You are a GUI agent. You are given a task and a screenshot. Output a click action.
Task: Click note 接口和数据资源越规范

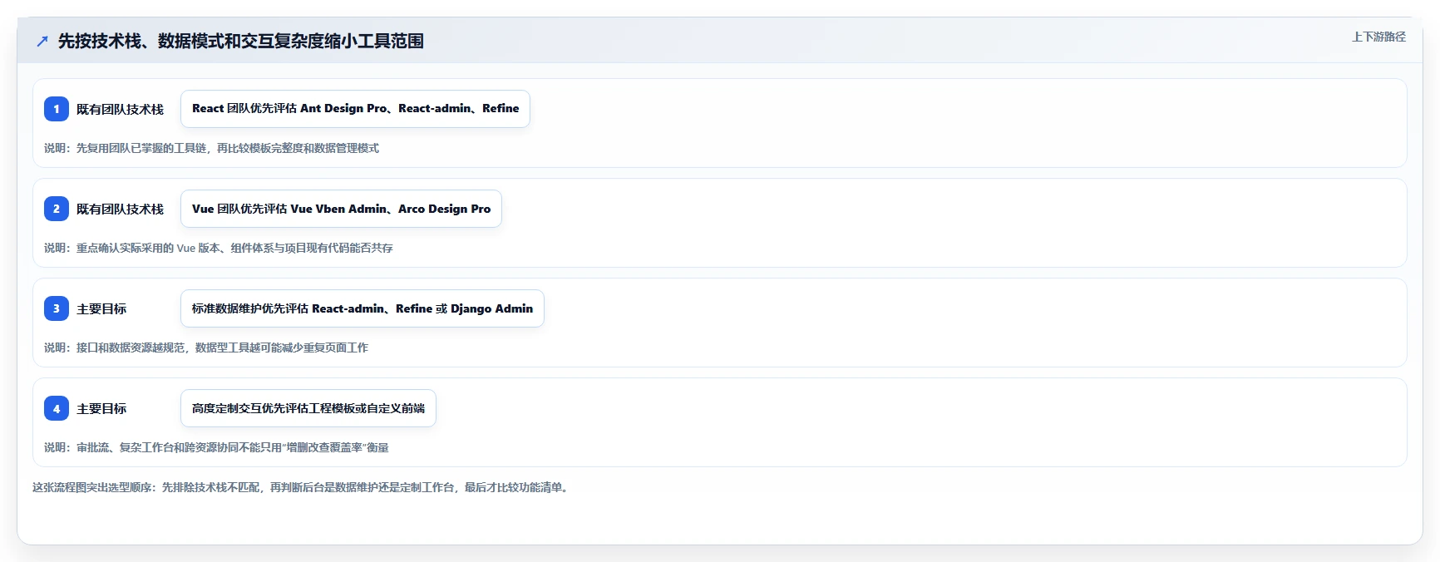pyautogui.click(x=206, y=348)
